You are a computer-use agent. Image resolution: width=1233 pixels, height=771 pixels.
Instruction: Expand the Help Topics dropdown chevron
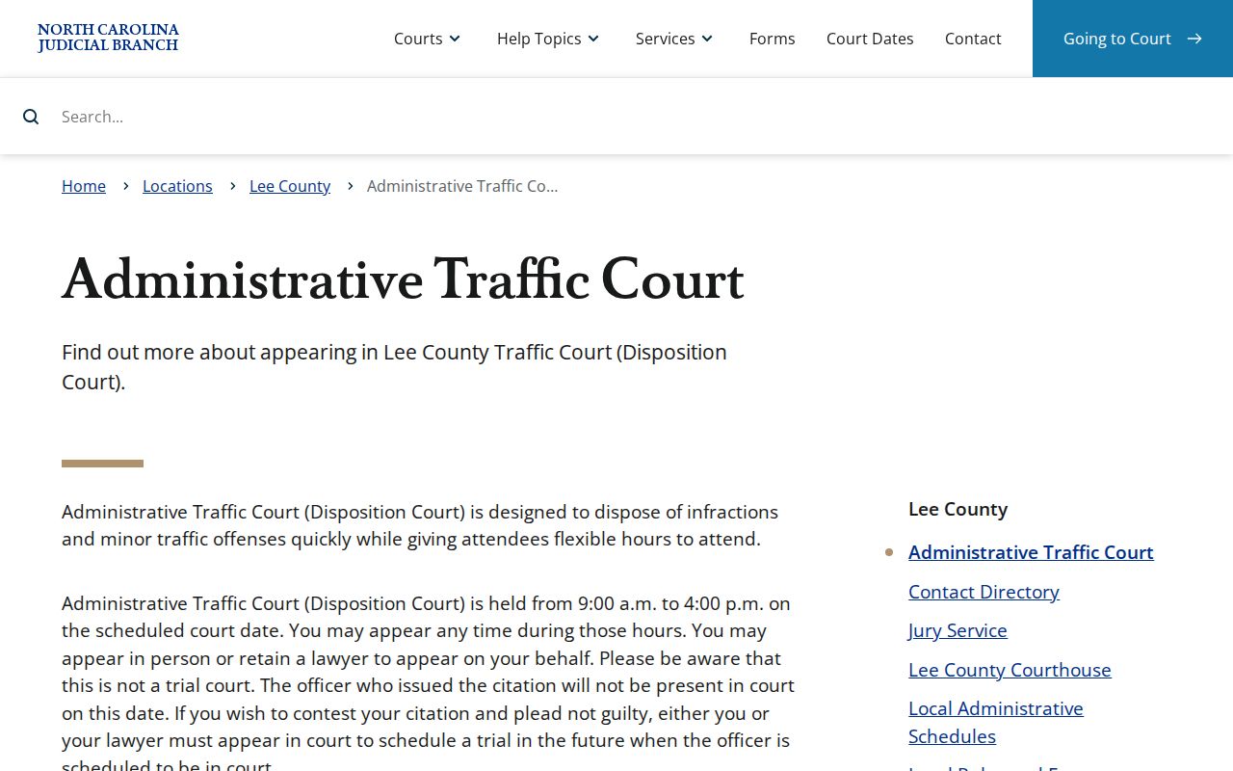coord(593,39)
